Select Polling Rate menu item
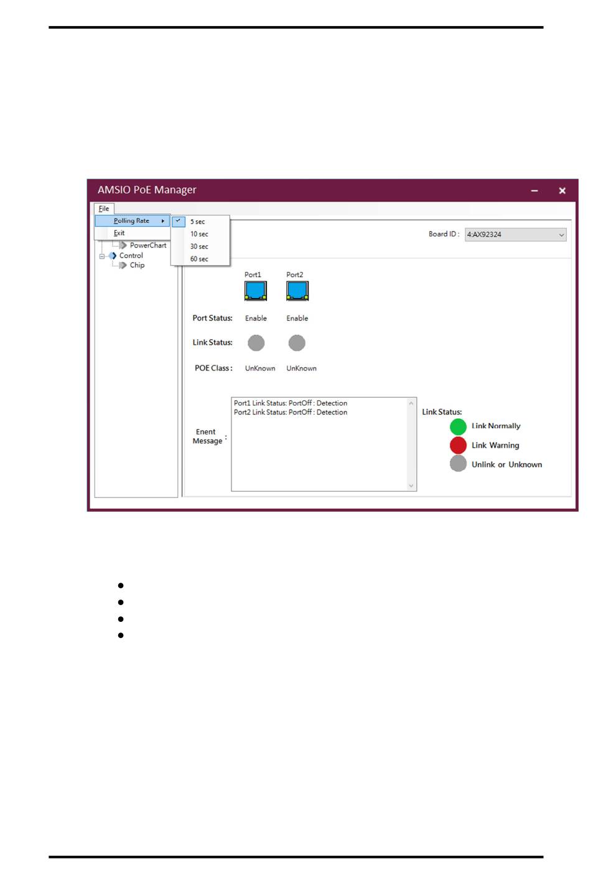 [x=132, y=221]
